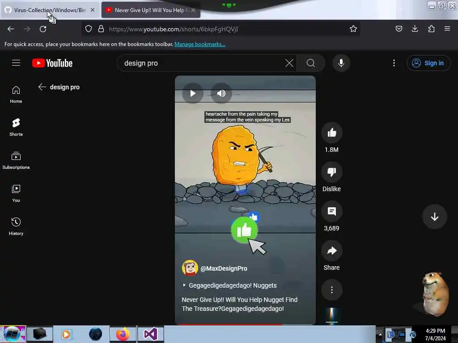Like the short with 1.8M likes
Viewport: 458px width, 343px height.
click(331, 133)
